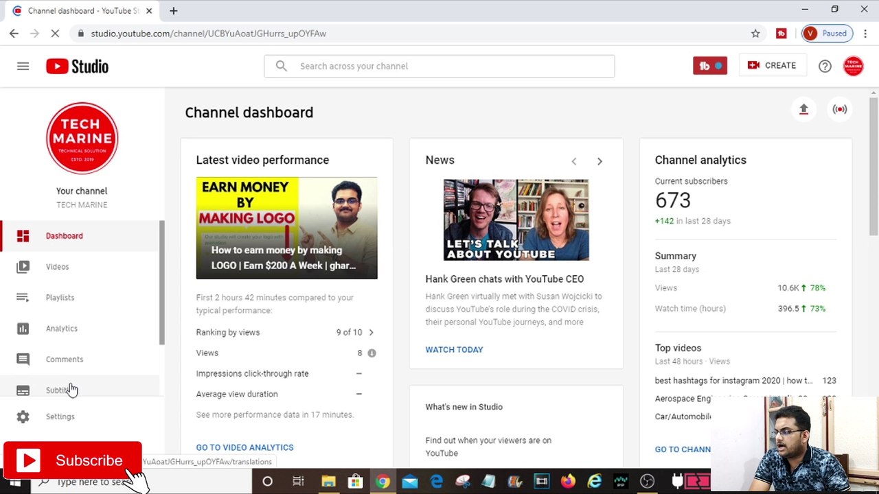
Task: Select Videos in the sidebar
Action: pyautogui.click(x=58, y=267)
